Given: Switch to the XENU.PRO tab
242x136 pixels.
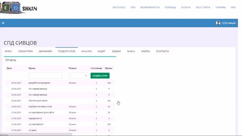Looking at the screenshot, I should pyautogui.click(x=87, y=51).
